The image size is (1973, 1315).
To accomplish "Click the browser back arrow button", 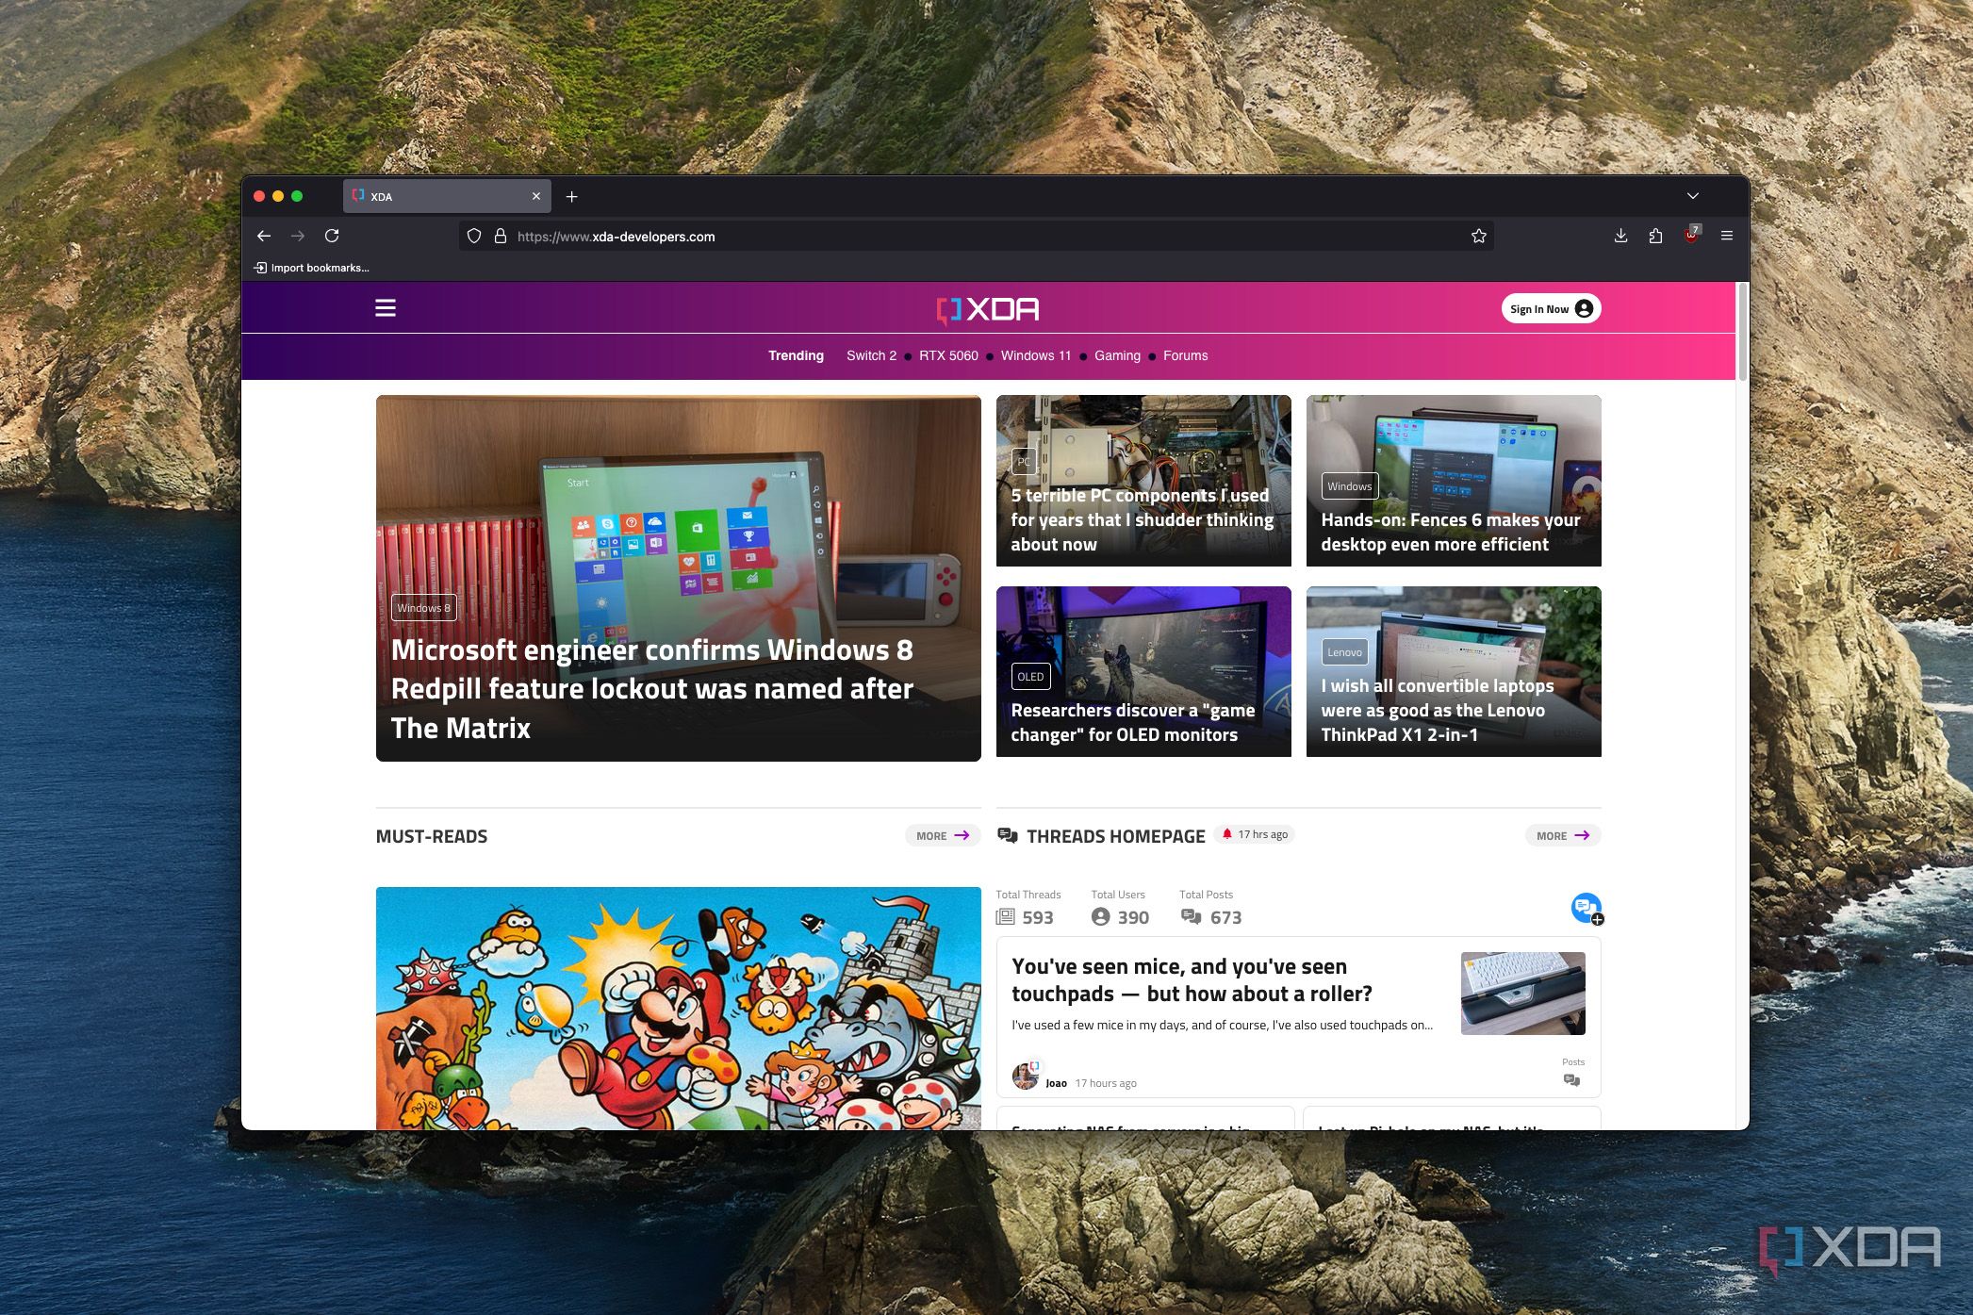I will pos(264,236).
